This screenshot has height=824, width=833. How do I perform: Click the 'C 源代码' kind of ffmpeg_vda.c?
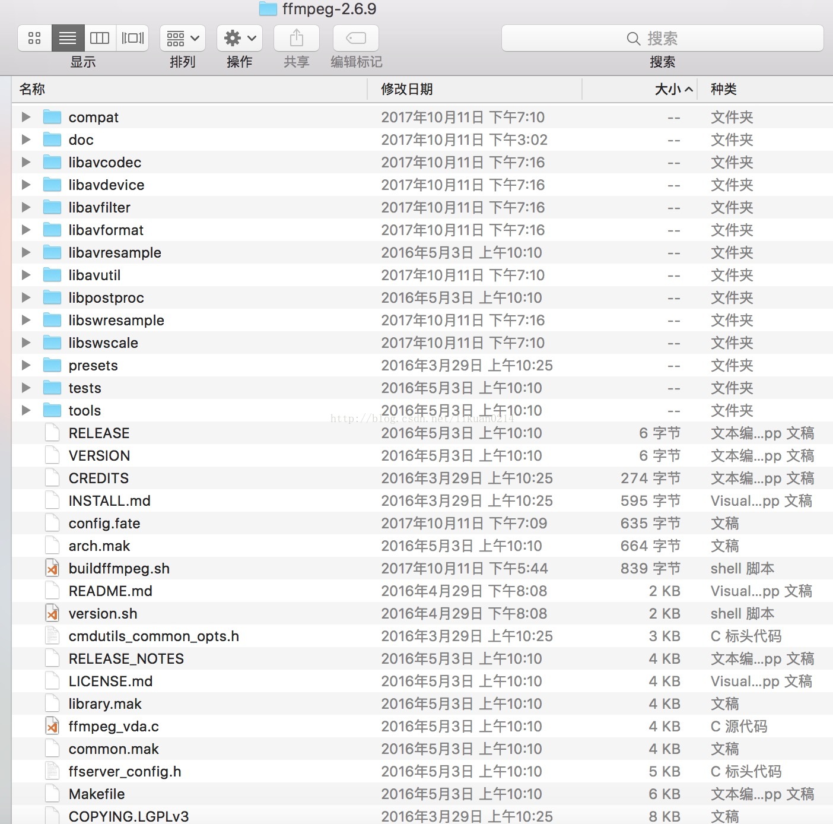[739, 726]
